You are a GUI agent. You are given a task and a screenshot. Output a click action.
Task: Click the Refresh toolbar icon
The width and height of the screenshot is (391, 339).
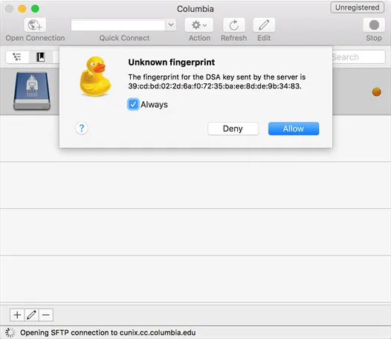(234, 25)
